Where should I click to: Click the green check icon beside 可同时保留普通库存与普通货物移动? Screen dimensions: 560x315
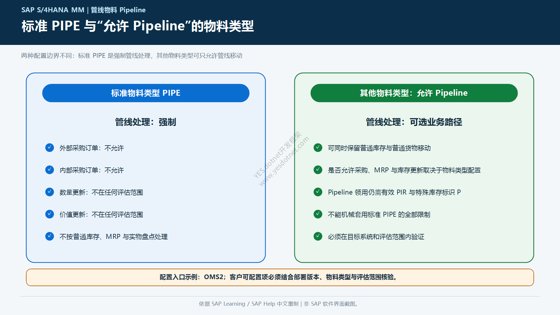pyautogui.click(x=318, y=148)
